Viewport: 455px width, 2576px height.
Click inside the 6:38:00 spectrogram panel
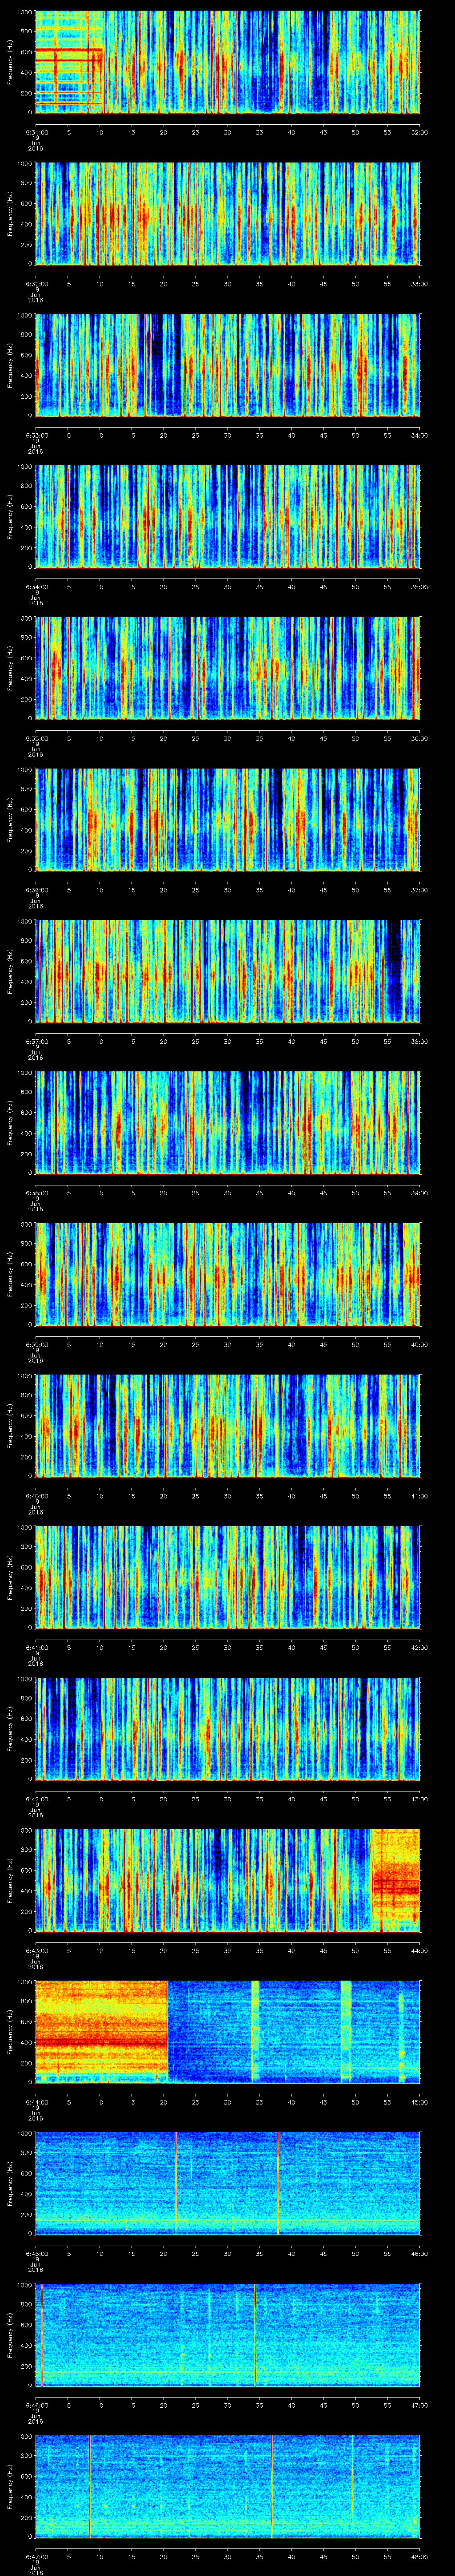(x=228, y=1122)
